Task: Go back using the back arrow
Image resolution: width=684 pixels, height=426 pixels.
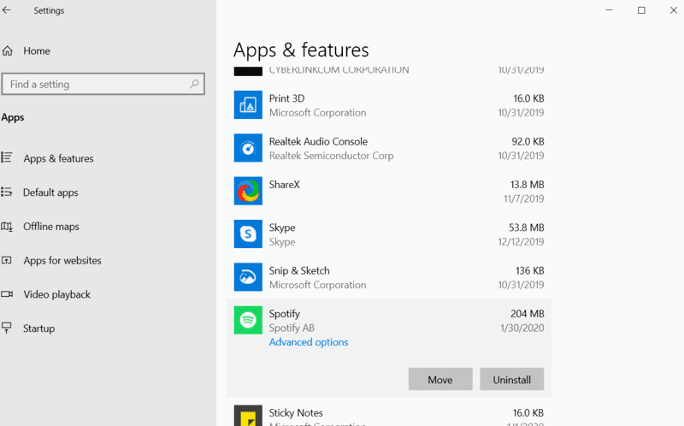Action: coord(8,10)
